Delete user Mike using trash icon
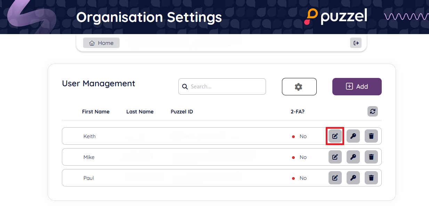Viewport: 429px width, 223px height. 371,157
